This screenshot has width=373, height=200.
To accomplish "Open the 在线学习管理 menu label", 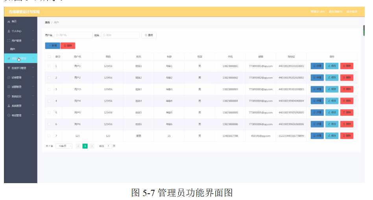I will 19,68.
